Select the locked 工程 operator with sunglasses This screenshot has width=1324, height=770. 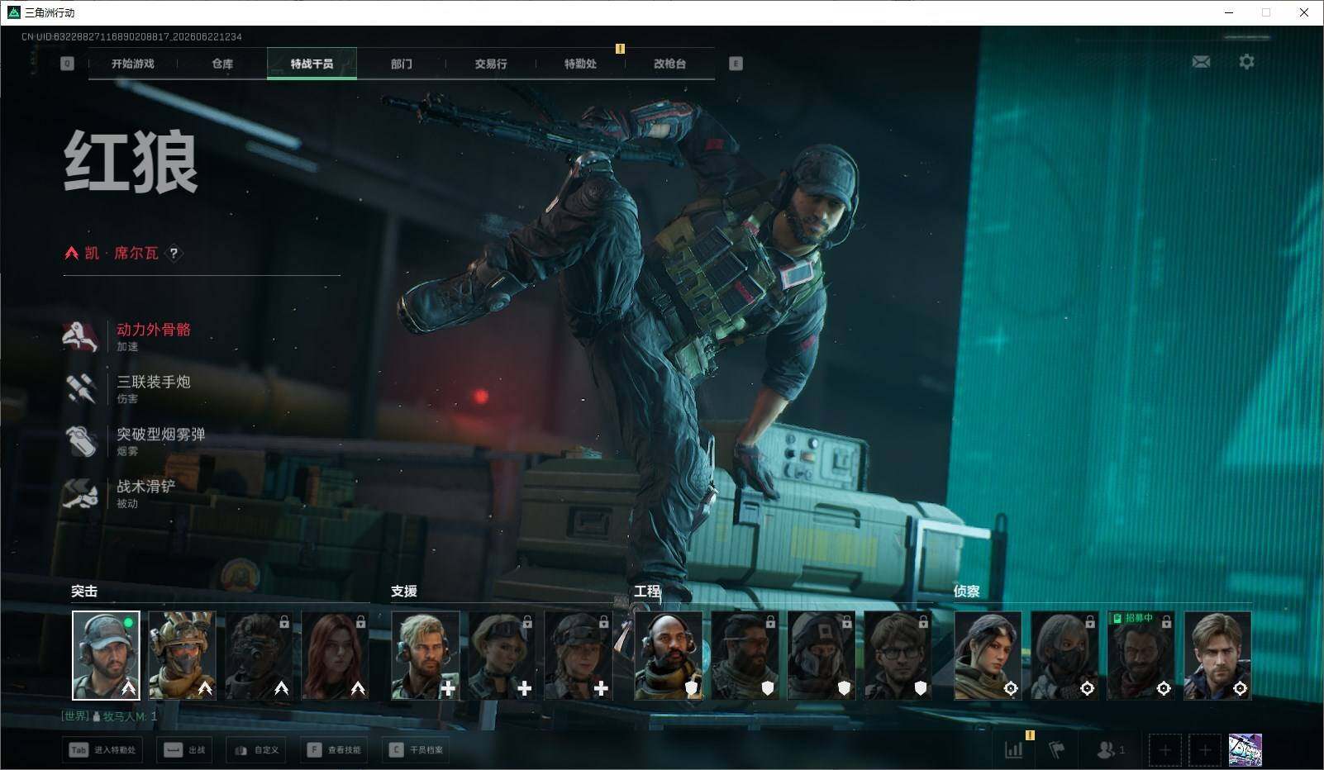coord(745,655)
